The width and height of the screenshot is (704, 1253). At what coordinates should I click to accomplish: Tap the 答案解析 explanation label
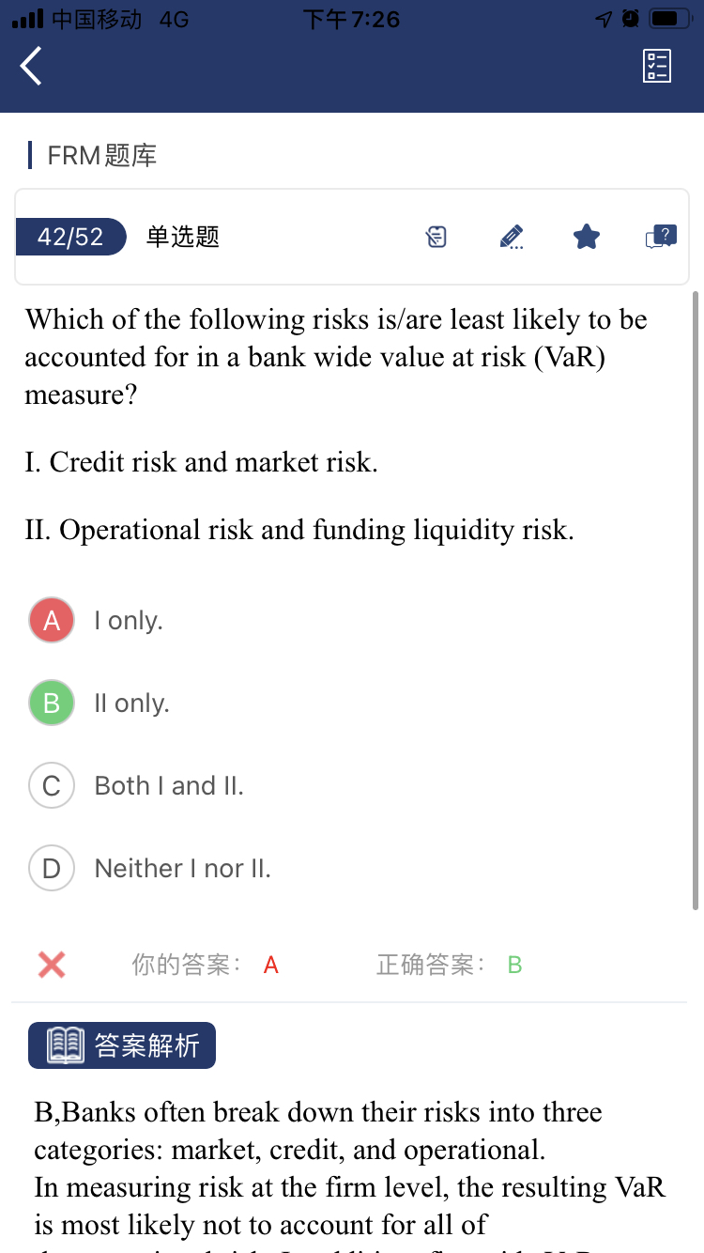tap(147, 1045)
